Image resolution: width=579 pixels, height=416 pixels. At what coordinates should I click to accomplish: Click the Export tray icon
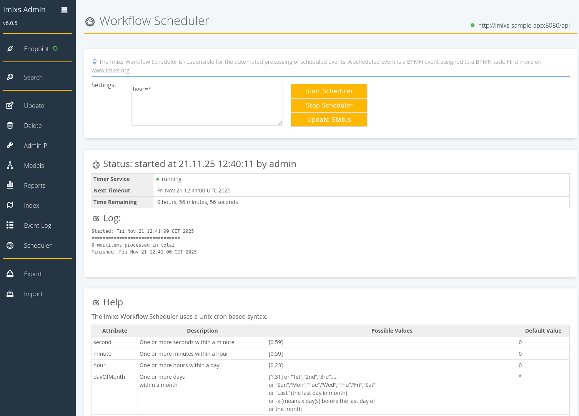(10, 273)
